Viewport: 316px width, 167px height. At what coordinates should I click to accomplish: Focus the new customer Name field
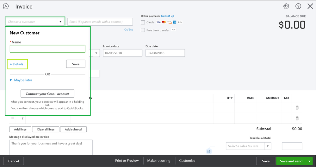[47, 49]
